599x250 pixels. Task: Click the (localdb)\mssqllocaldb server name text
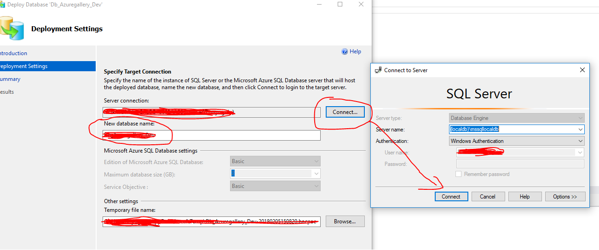click(474, 130)
